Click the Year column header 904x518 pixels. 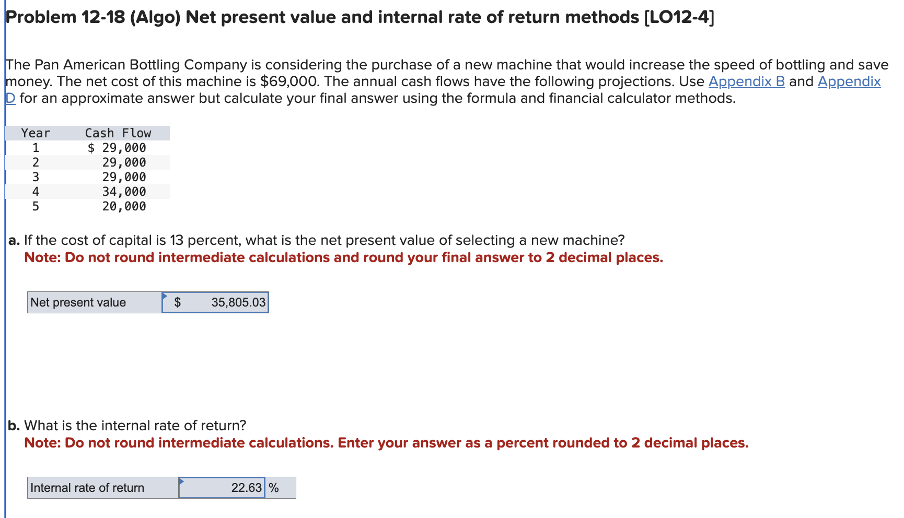[x=36, y=133]
